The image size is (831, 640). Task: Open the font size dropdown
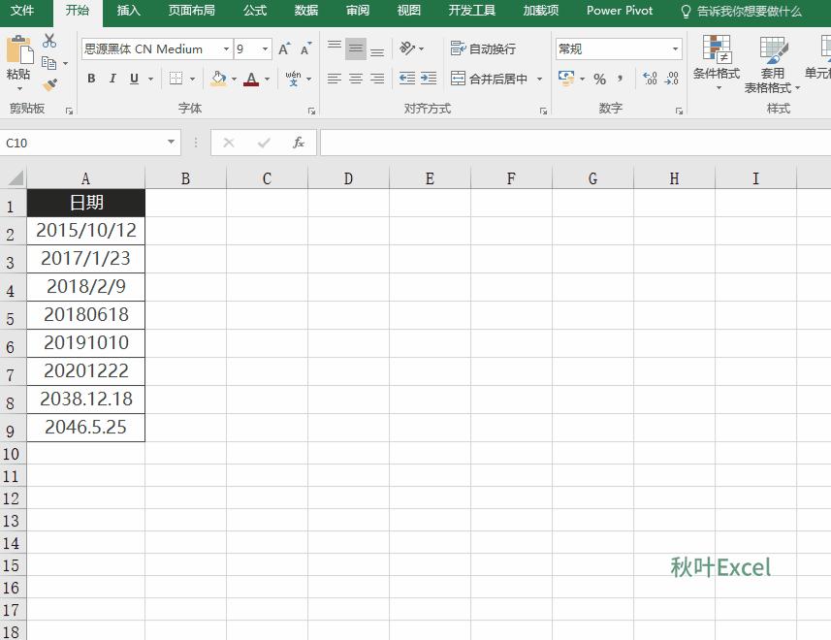click(x=263, y=48)
